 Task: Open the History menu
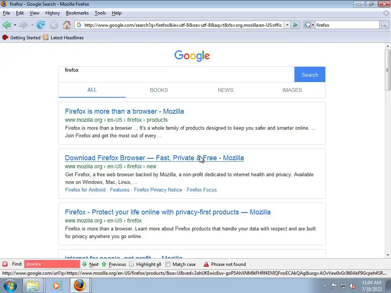[x=53, y=13]
